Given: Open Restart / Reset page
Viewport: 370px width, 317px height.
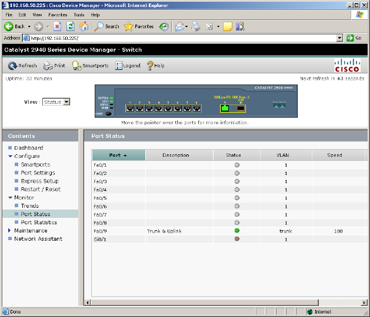Looking at the screenshot, I should (x=41, y=189).
